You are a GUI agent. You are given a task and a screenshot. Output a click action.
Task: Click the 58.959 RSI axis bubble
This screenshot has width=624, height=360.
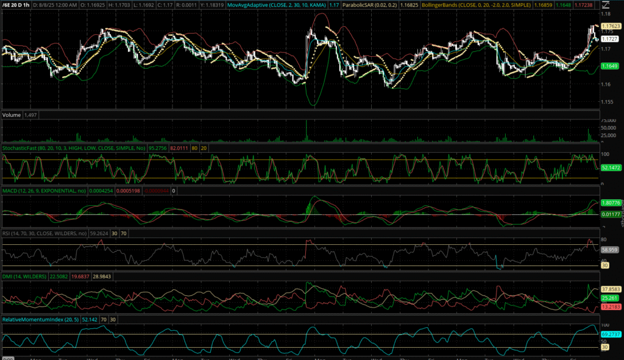(609, 250)
